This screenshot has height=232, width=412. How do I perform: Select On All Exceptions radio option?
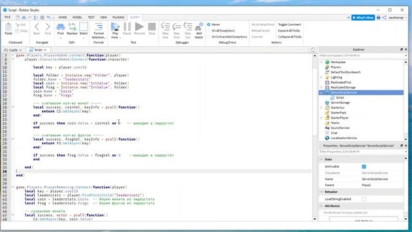209,30
